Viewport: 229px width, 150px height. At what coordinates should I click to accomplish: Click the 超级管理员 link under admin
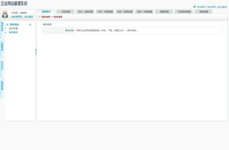pyautogui.click(x=17, y=17)
